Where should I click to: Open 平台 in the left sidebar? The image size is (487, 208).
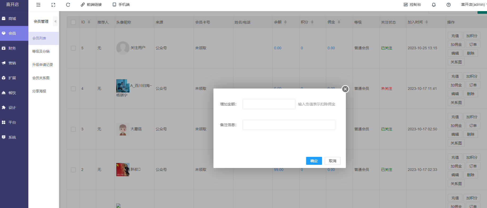(x=14, y=122)
